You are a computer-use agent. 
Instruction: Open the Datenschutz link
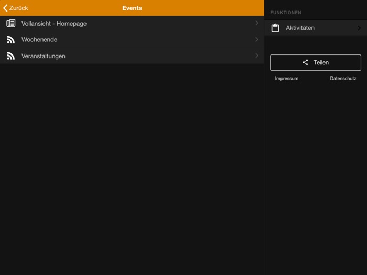pos(343,79)
